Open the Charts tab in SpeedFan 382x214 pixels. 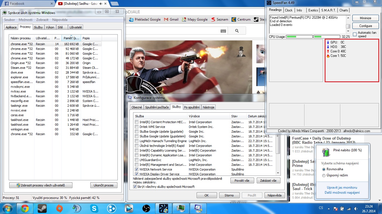[x=344, y=10]
